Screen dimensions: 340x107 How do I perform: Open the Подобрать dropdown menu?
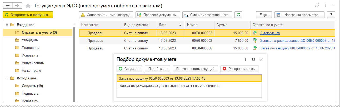coord(157,69)
